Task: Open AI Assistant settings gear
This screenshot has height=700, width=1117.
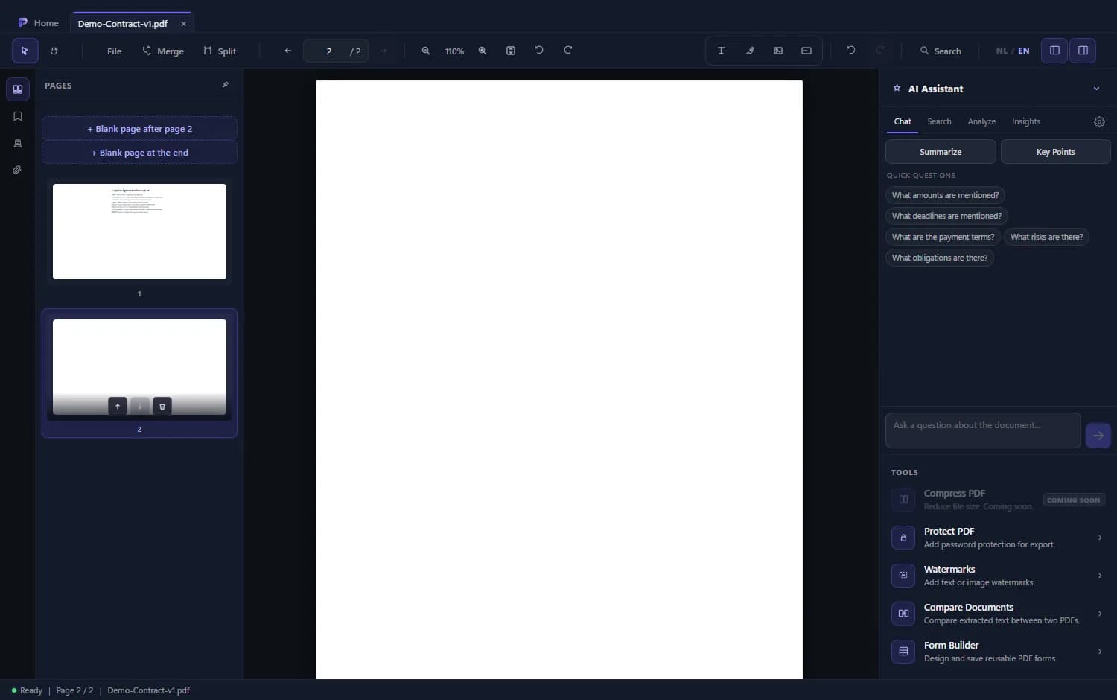Action: click(1099, 121)
